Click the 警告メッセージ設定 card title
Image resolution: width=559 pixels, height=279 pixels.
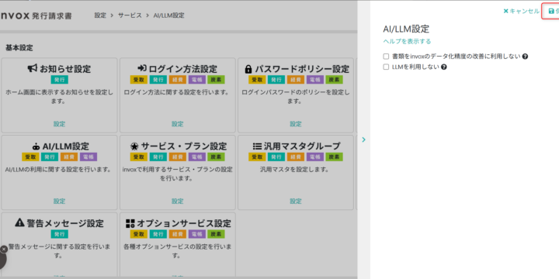click(x=65, y=223)
